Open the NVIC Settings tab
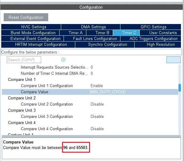Viewport: 184px width, 161px height. (x=31, y=27)
